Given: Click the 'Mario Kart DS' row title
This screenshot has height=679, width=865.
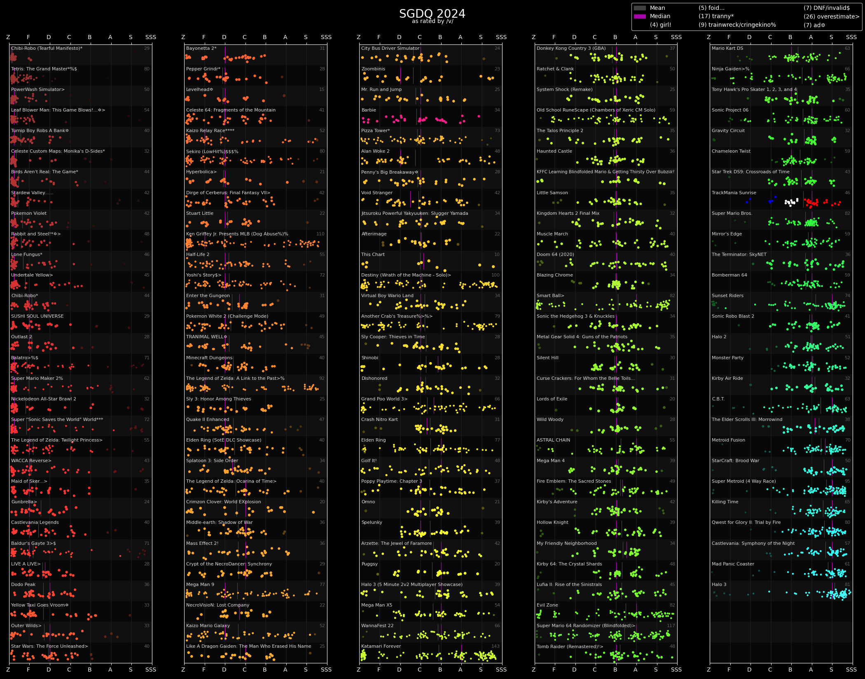Looking at the screenshot, I should [727, 48].
